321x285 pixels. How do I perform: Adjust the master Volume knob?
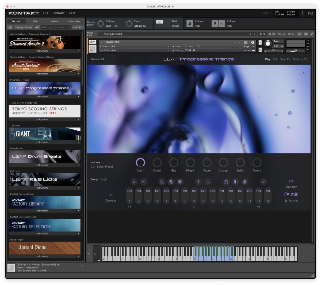101,24
